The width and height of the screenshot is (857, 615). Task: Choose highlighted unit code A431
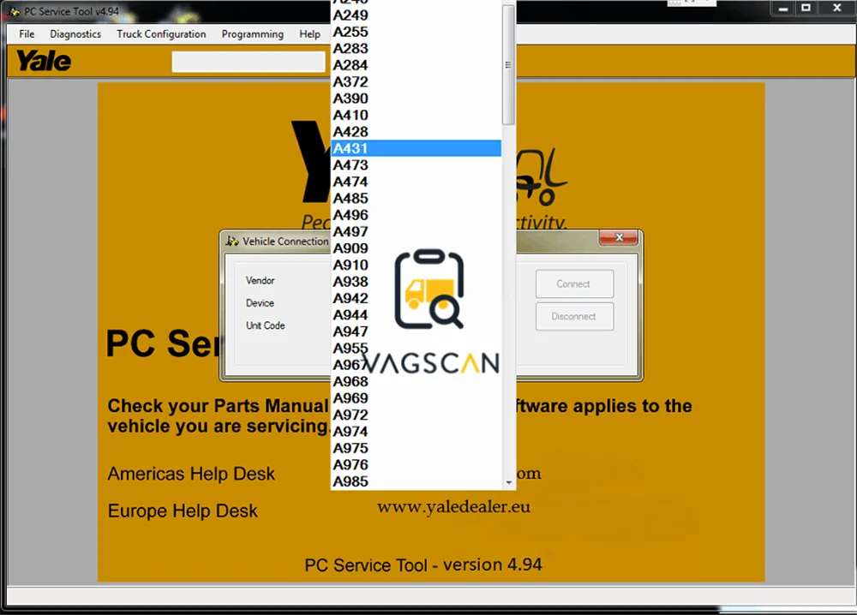click(416, 148)
